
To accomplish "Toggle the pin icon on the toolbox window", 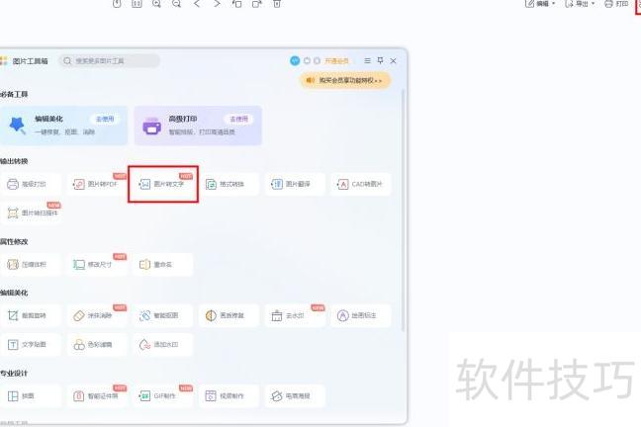I will pyautogui.click(x=380, y=60).
